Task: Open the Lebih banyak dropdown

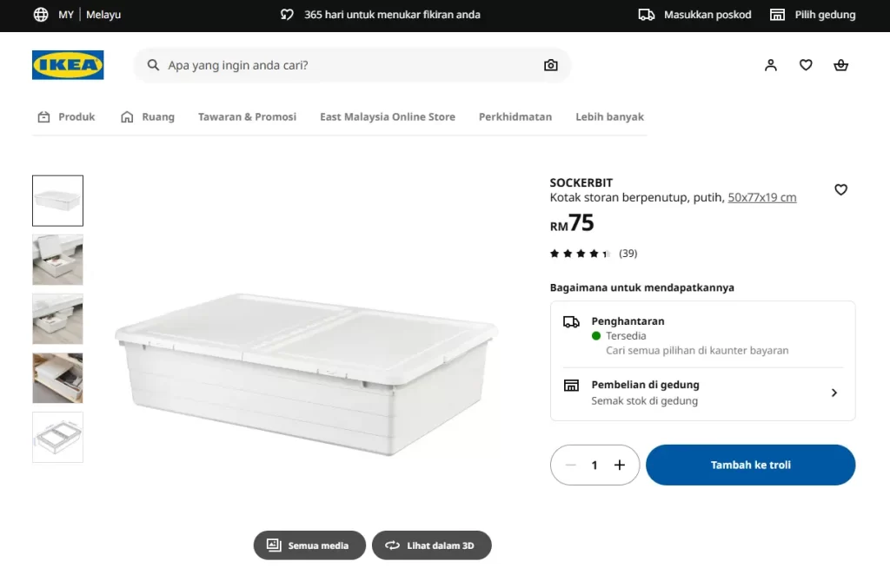Action: (608, 116)
